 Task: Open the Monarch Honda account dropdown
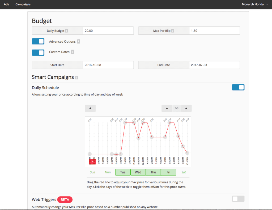255,4
